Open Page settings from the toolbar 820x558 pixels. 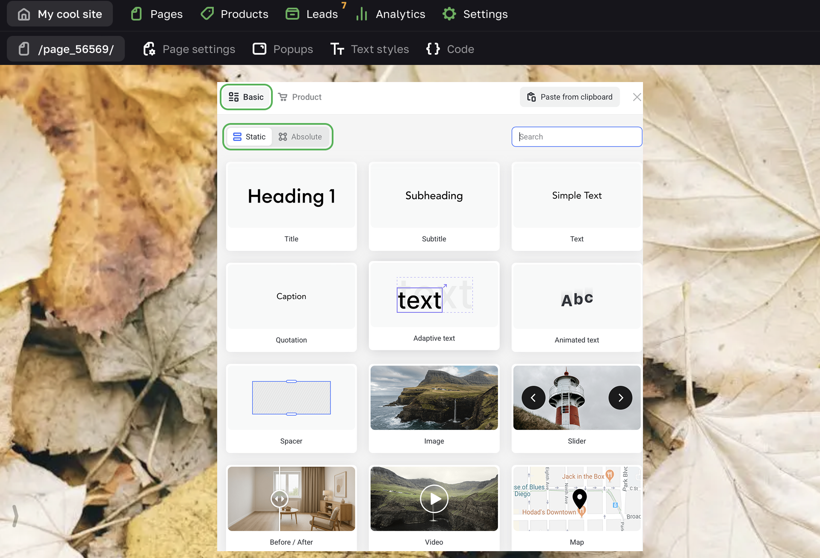(189, 49)
